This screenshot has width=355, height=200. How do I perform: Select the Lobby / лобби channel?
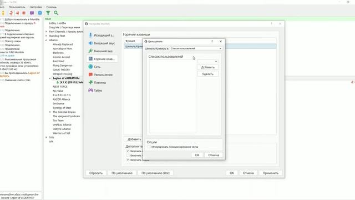point(58,23)
